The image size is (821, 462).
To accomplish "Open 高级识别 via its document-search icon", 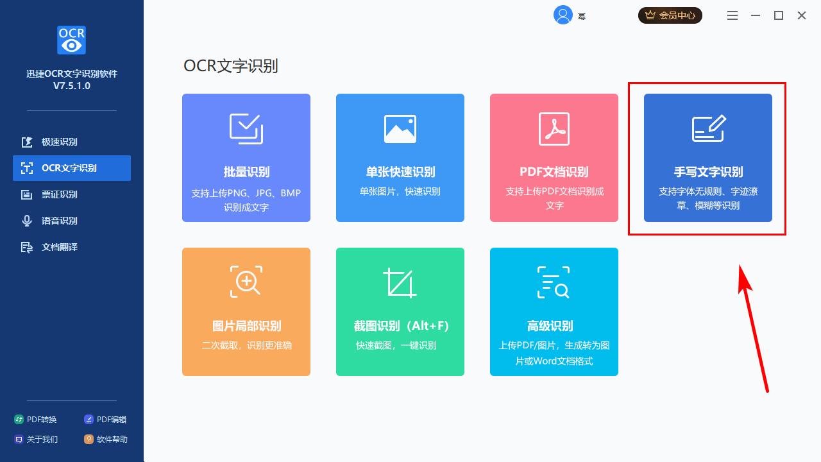I will pyautogui.click(x=554, y=281).
